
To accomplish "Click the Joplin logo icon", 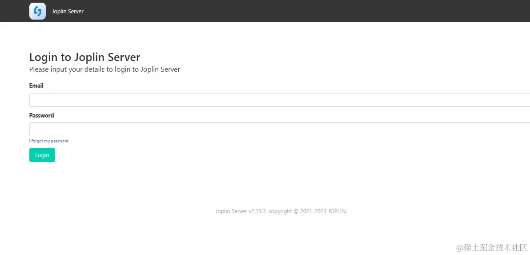I will (x=37, y=11).
